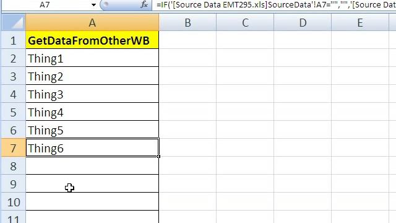The height and width of the screenshot is (223, 396).
Task: Select empty cell A8
Action: pyautogui.click(x=92, y=166)
